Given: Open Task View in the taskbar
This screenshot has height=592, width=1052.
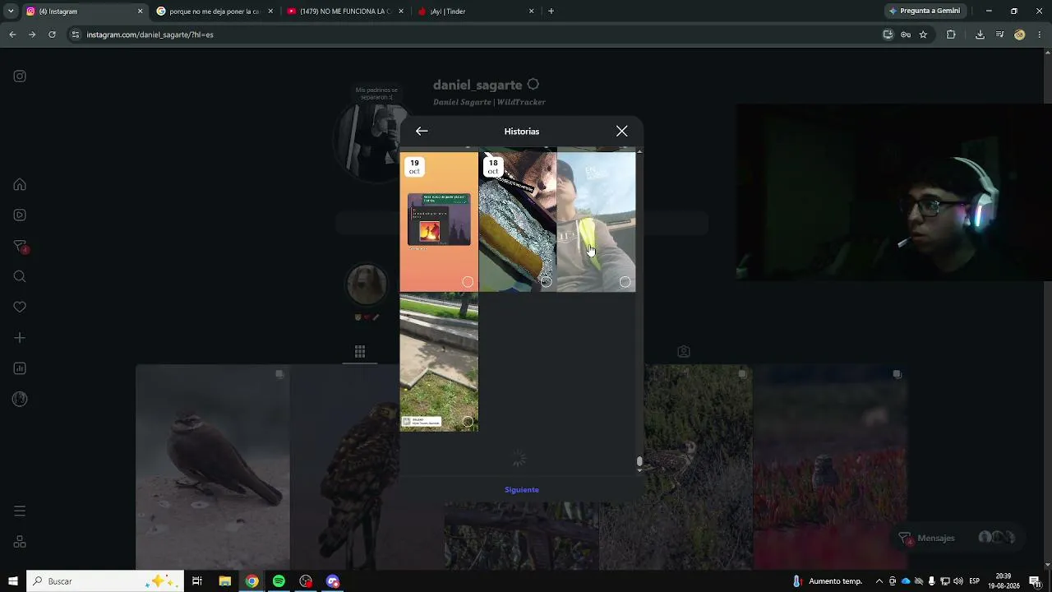Looking at the screenshot, I should point(197,581).
